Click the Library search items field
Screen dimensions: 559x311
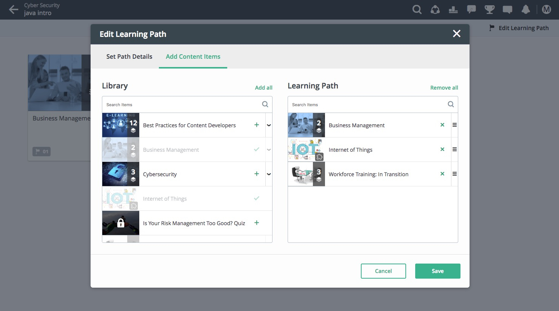(x=182, y=105)
